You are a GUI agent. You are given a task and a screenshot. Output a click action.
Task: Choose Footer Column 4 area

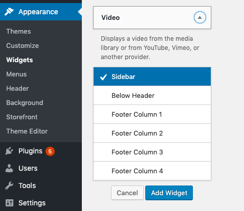pyautogui.click(x=152, y=171)
